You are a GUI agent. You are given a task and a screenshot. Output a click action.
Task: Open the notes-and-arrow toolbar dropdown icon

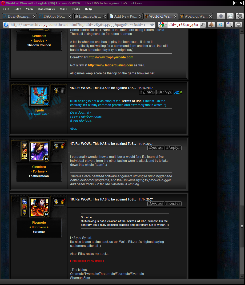pos(229,25)
